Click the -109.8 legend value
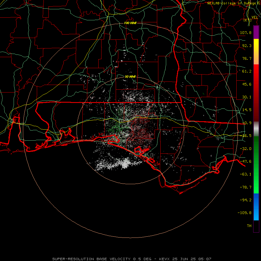Image resolution: width=261 pixels, height=261 pixels. pos(244,213)
